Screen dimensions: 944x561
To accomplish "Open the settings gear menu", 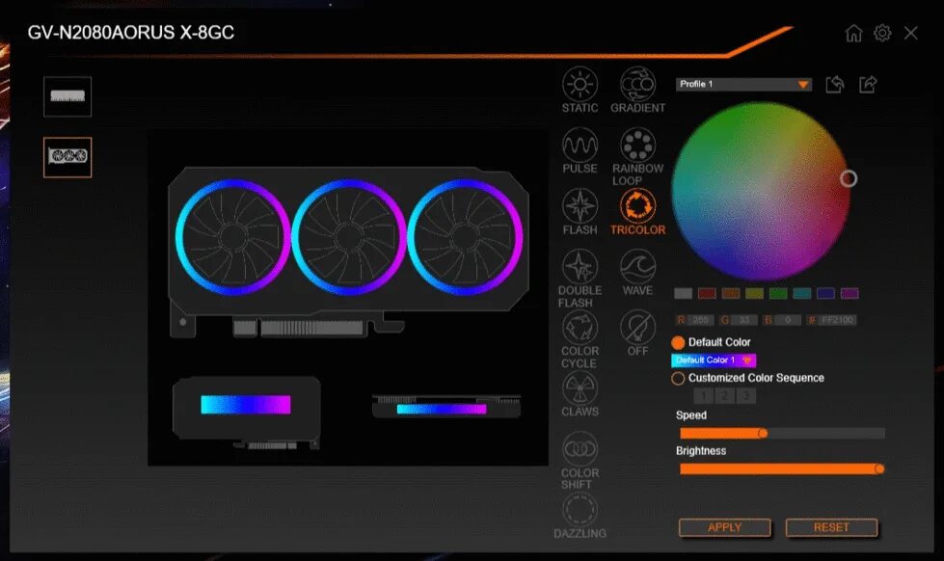I will click(x=880, y=32).
